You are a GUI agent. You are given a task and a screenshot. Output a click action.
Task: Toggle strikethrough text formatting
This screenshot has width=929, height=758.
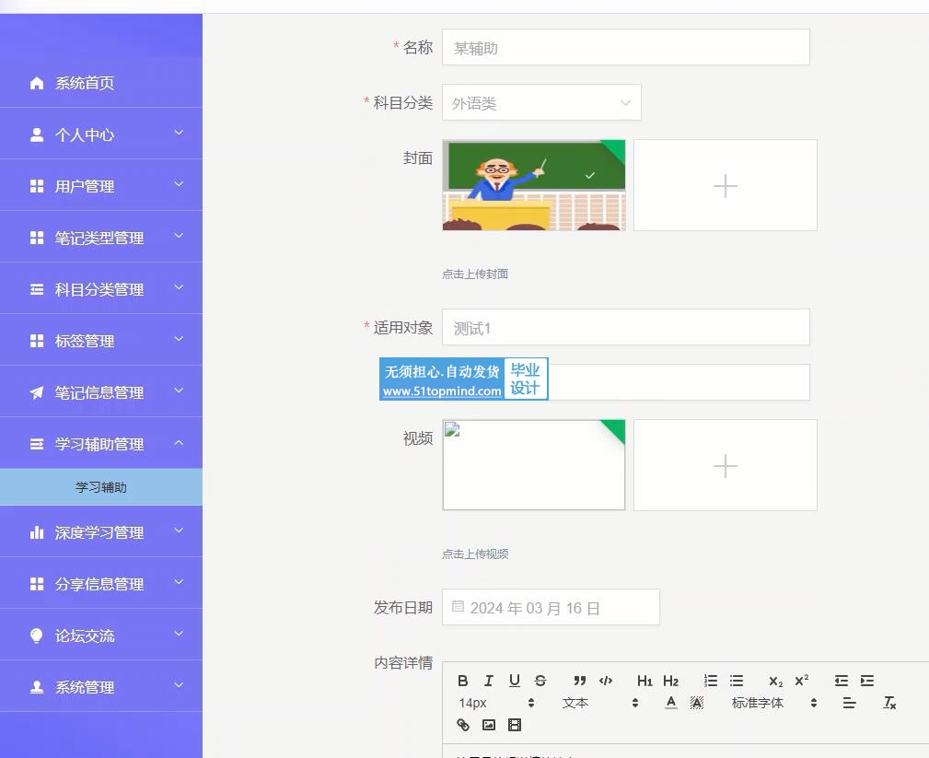pos(540,681)
